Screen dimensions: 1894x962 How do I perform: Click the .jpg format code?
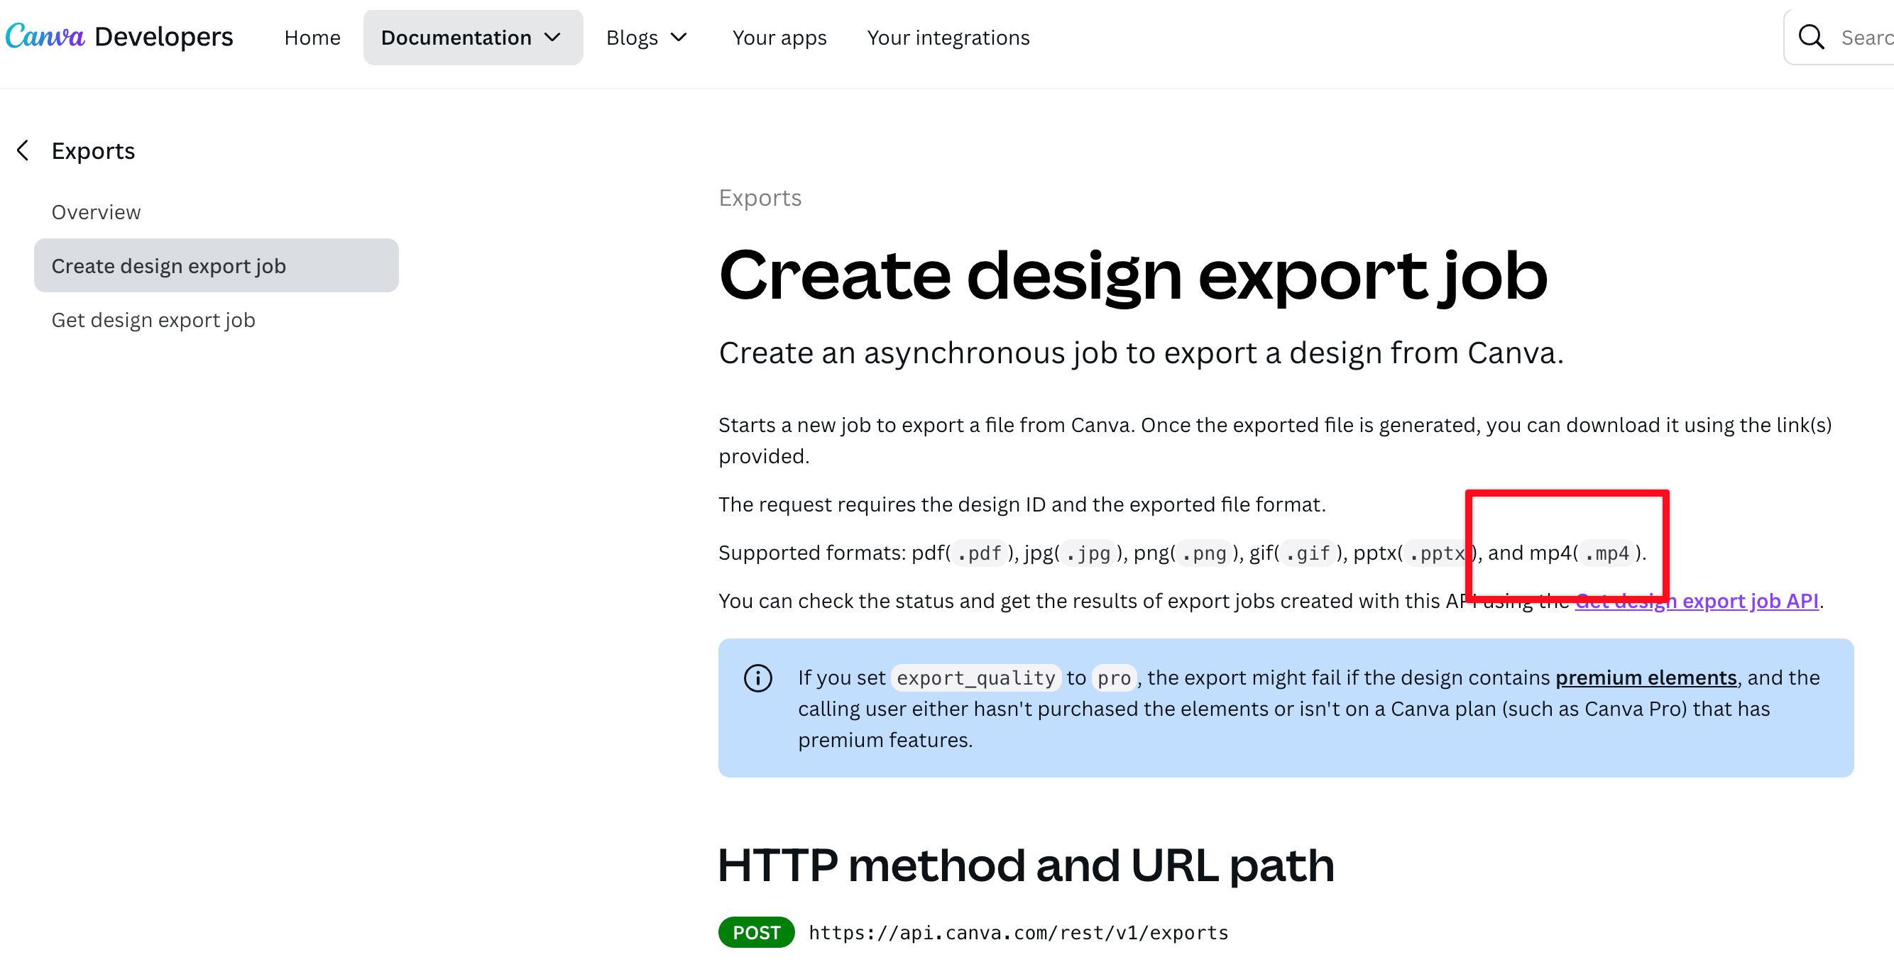(1088, 553)
